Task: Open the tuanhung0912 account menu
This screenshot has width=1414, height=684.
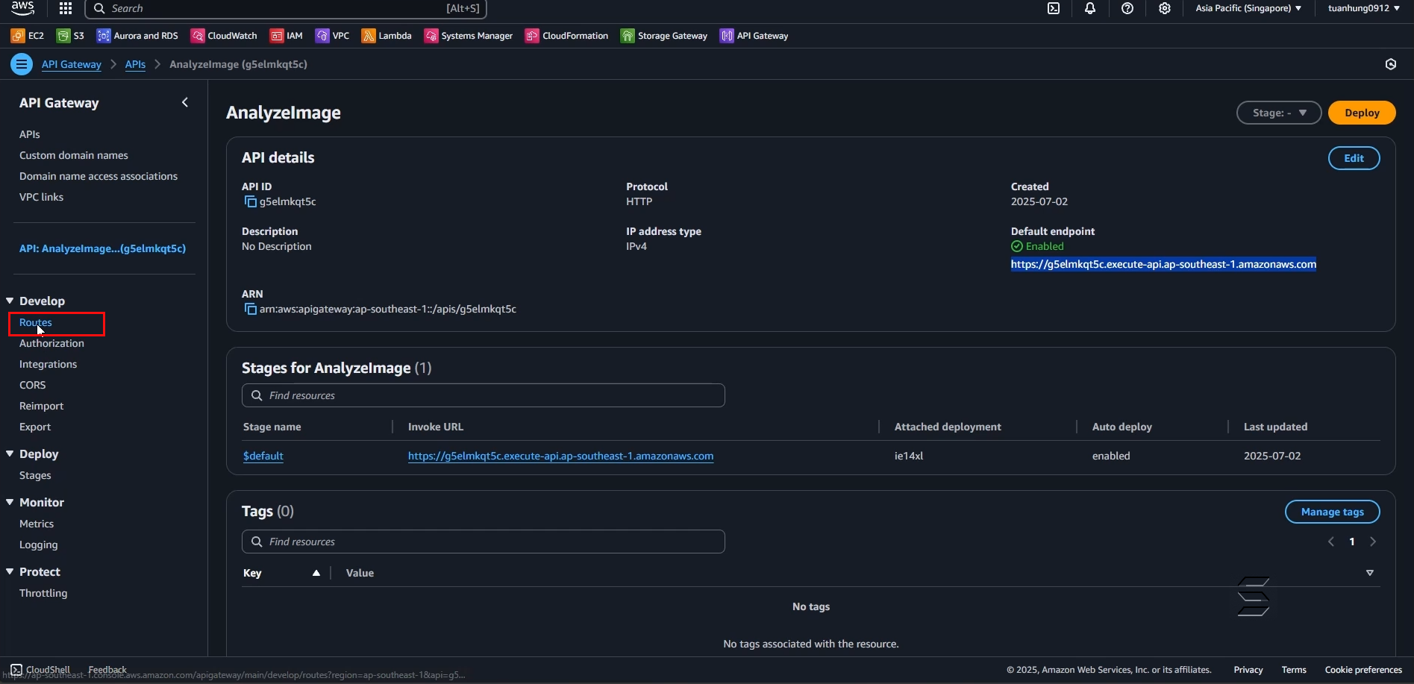Action: click(x=1363, y=8)
